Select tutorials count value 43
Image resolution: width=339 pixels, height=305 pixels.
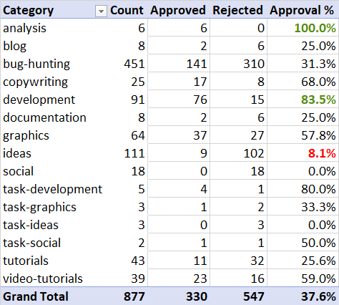coord(138,261)
